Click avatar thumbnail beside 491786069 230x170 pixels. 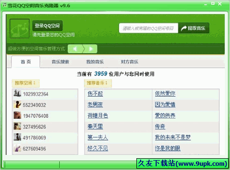coord(17,137)
